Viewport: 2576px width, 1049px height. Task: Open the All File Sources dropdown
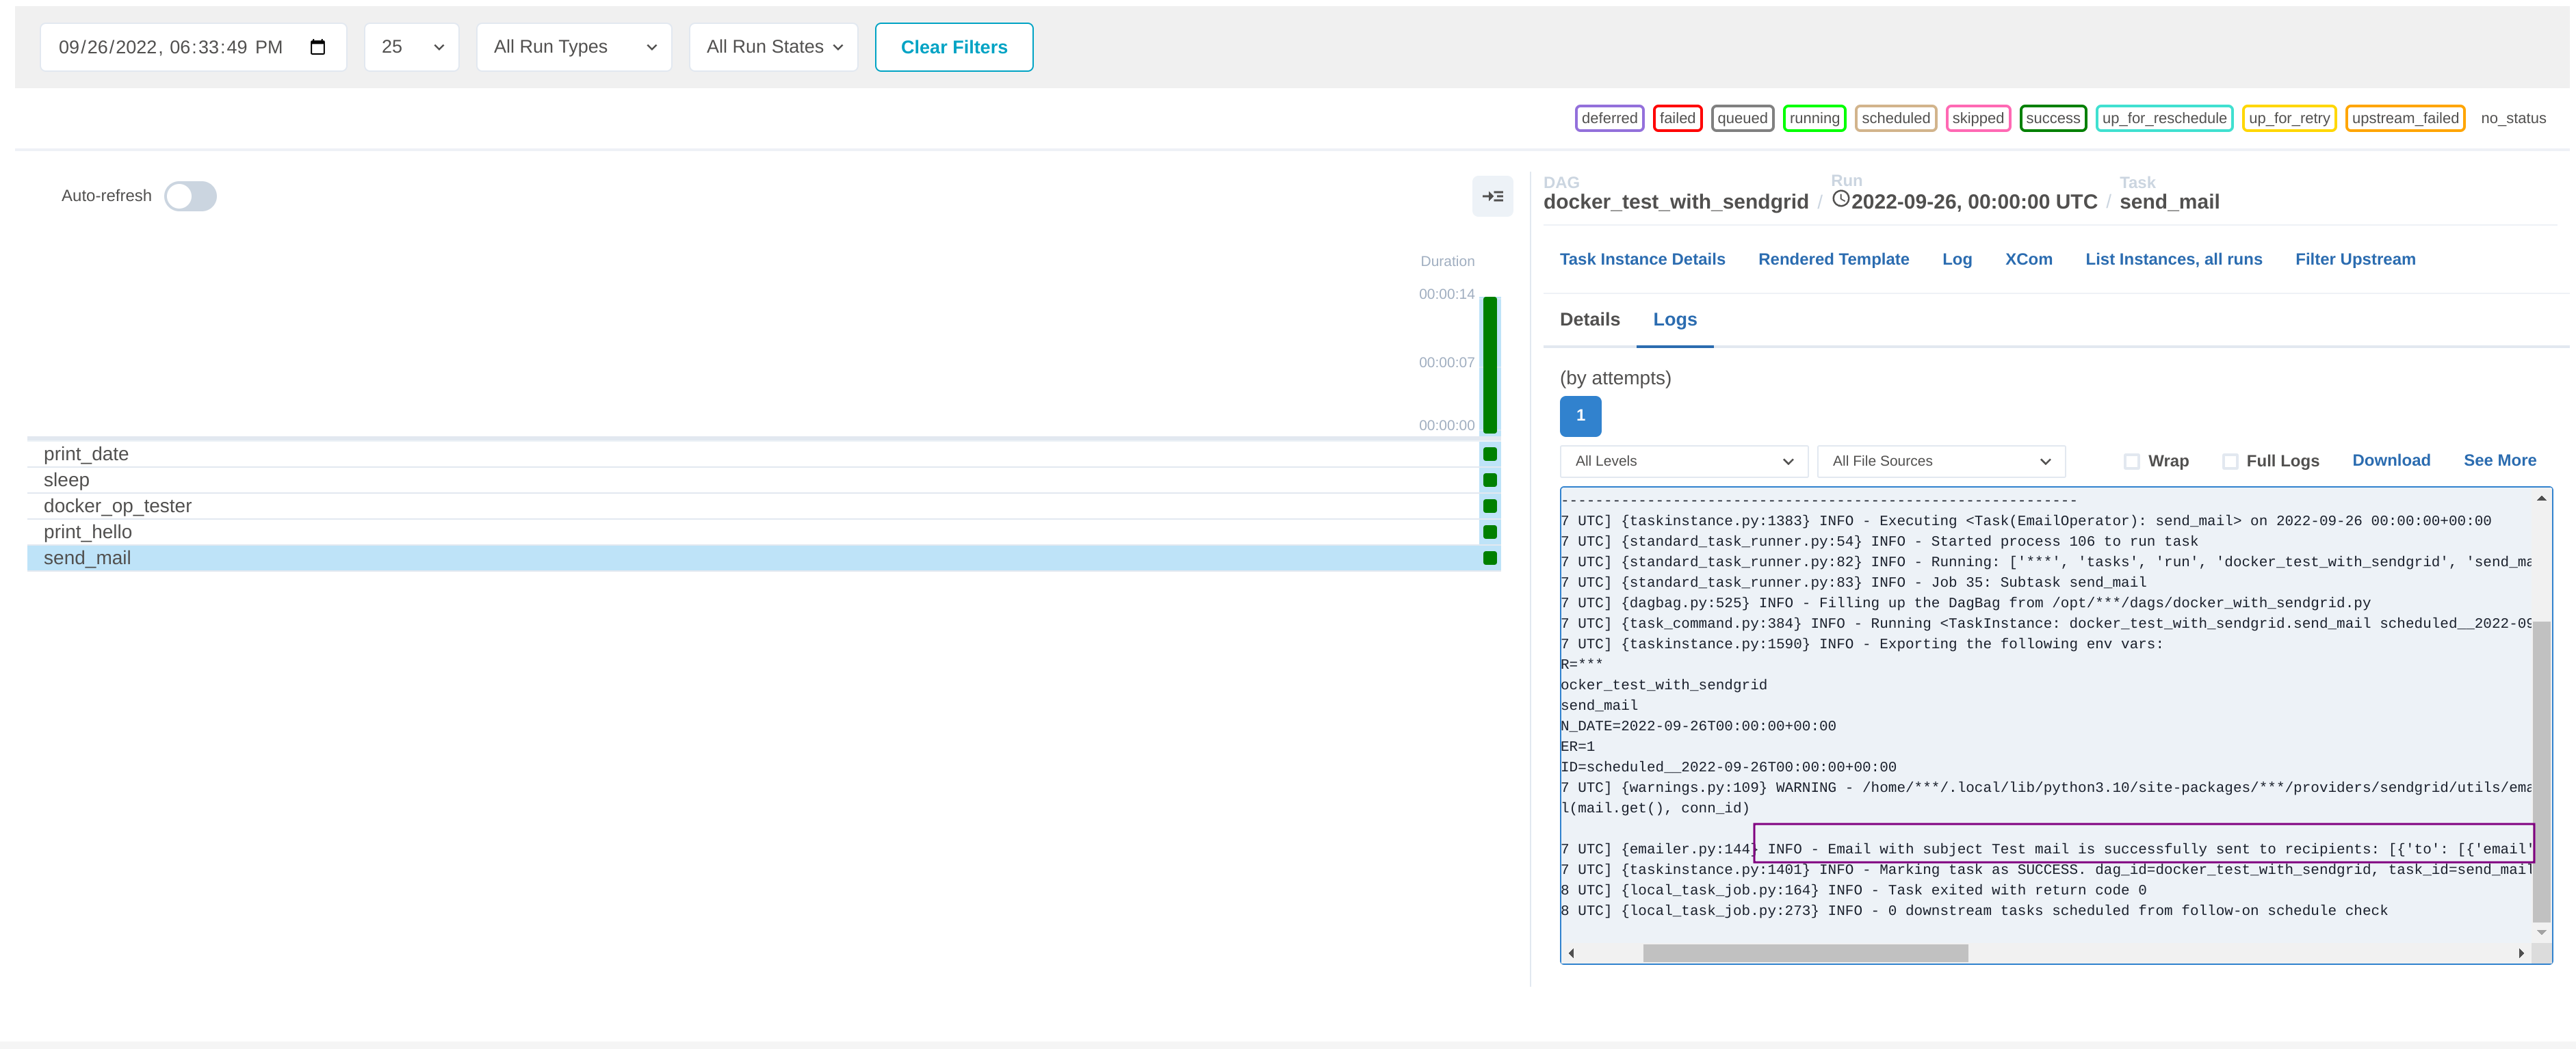tap(1940, 460)
